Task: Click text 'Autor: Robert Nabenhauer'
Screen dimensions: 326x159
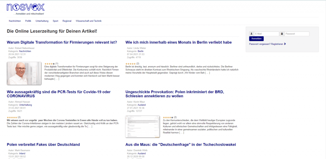Action: 21,48
